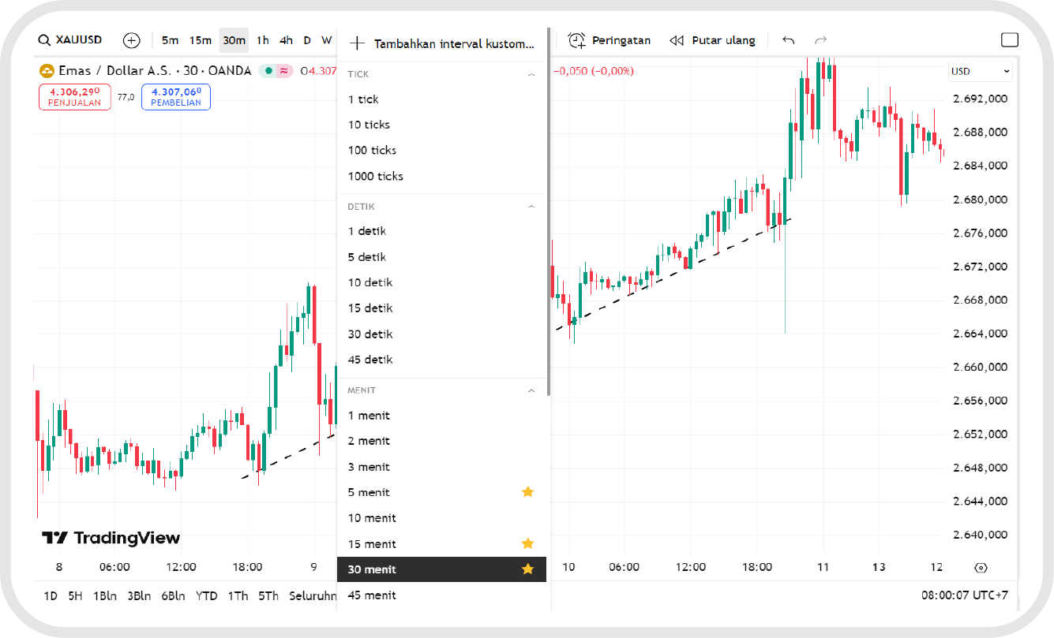Collapse the TICK section chevron
Image resolution: width=1054 pixels, height=638 pixels.
[531, 74]
